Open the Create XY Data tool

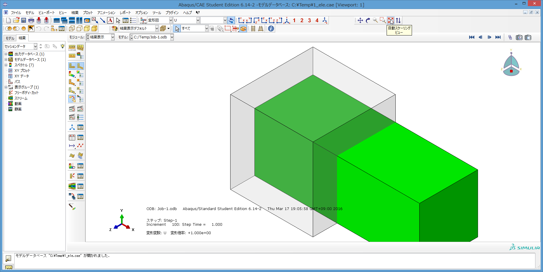[x=72, y=137]
